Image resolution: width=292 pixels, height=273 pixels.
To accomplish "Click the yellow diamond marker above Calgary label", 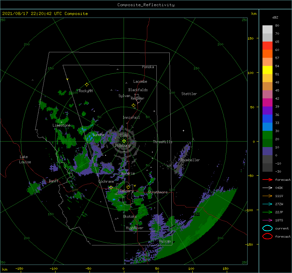I will (x=128, y=187).
